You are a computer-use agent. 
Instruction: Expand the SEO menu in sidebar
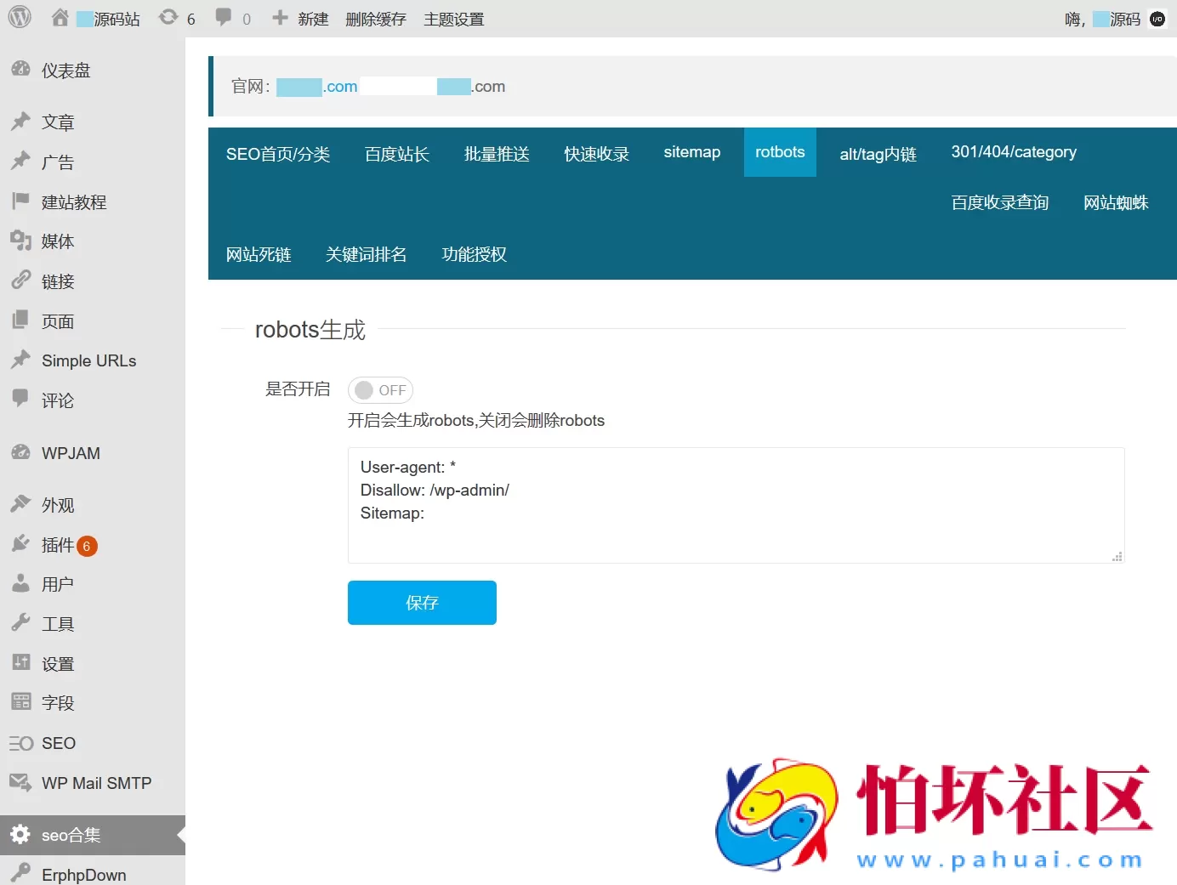click(x=19, y=743)
